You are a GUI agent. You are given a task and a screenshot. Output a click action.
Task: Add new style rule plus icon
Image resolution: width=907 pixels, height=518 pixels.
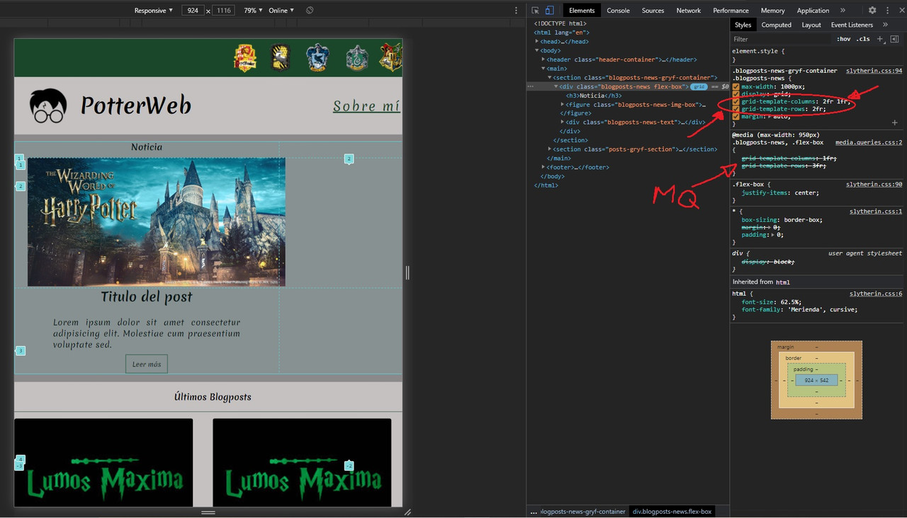coord(880,39)
